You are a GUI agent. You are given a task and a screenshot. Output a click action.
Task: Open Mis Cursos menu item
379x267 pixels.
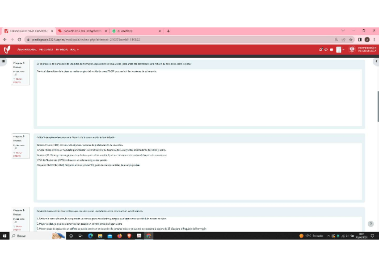pyautogui.click(x=46, y=49)
